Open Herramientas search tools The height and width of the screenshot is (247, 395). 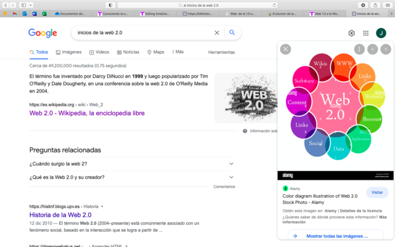222,52
